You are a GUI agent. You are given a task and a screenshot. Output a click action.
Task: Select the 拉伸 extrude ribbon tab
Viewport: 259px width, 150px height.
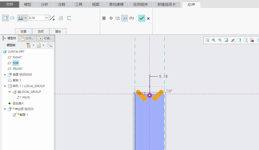(191, 5)
